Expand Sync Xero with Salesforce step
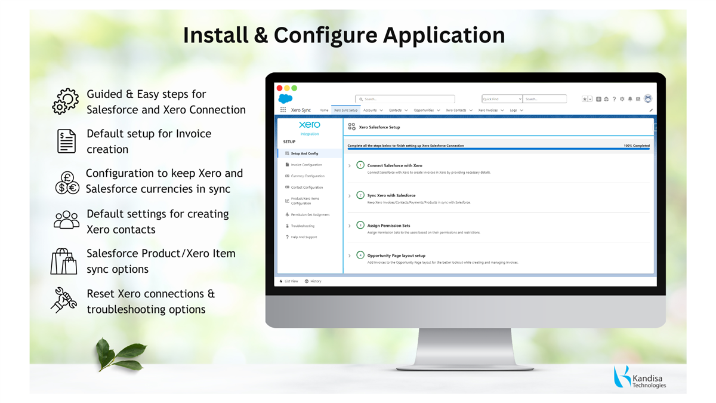 tap(350, 196)
